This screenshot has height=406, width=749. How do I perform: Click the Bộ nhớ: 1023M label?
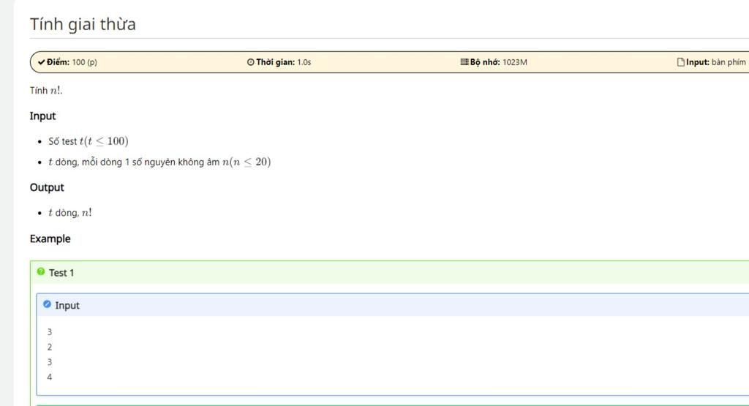tap(498, 62)
